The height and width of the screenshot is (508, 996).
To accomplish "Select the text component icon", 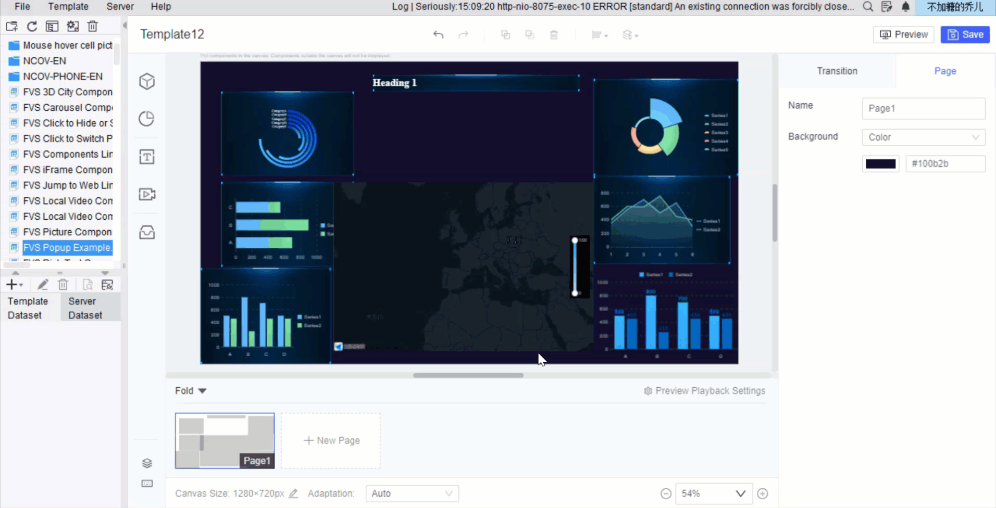I will pyautogui.click(x=147, y=157).
